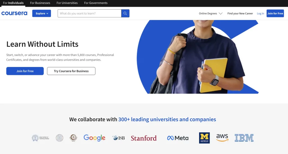
Task: Click the Log In link
Action: 260,13
